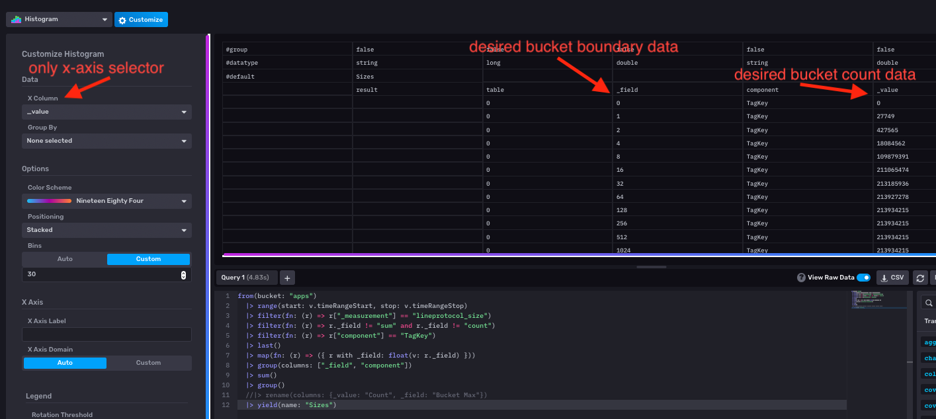Click the raw data table horizontal scrollbar

tap(579, 254)
